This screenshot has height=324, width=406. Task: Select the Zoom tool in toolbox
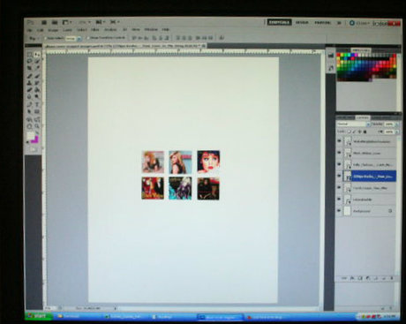tap(37, 126)
